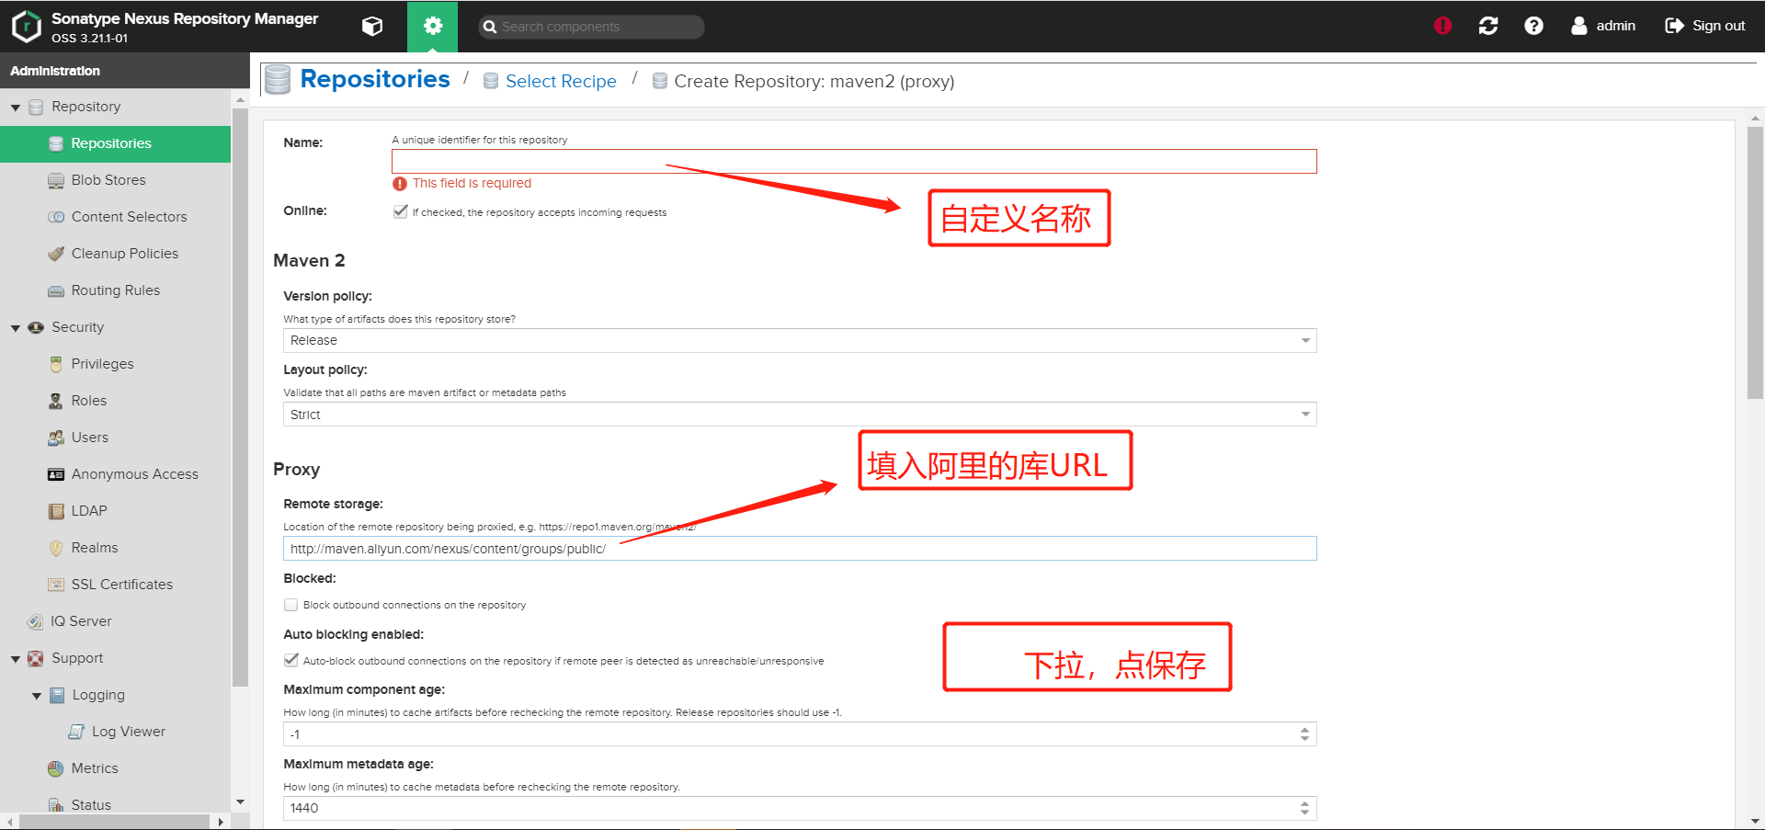
Task: Click the Users icon
Action: click(56, 438)
